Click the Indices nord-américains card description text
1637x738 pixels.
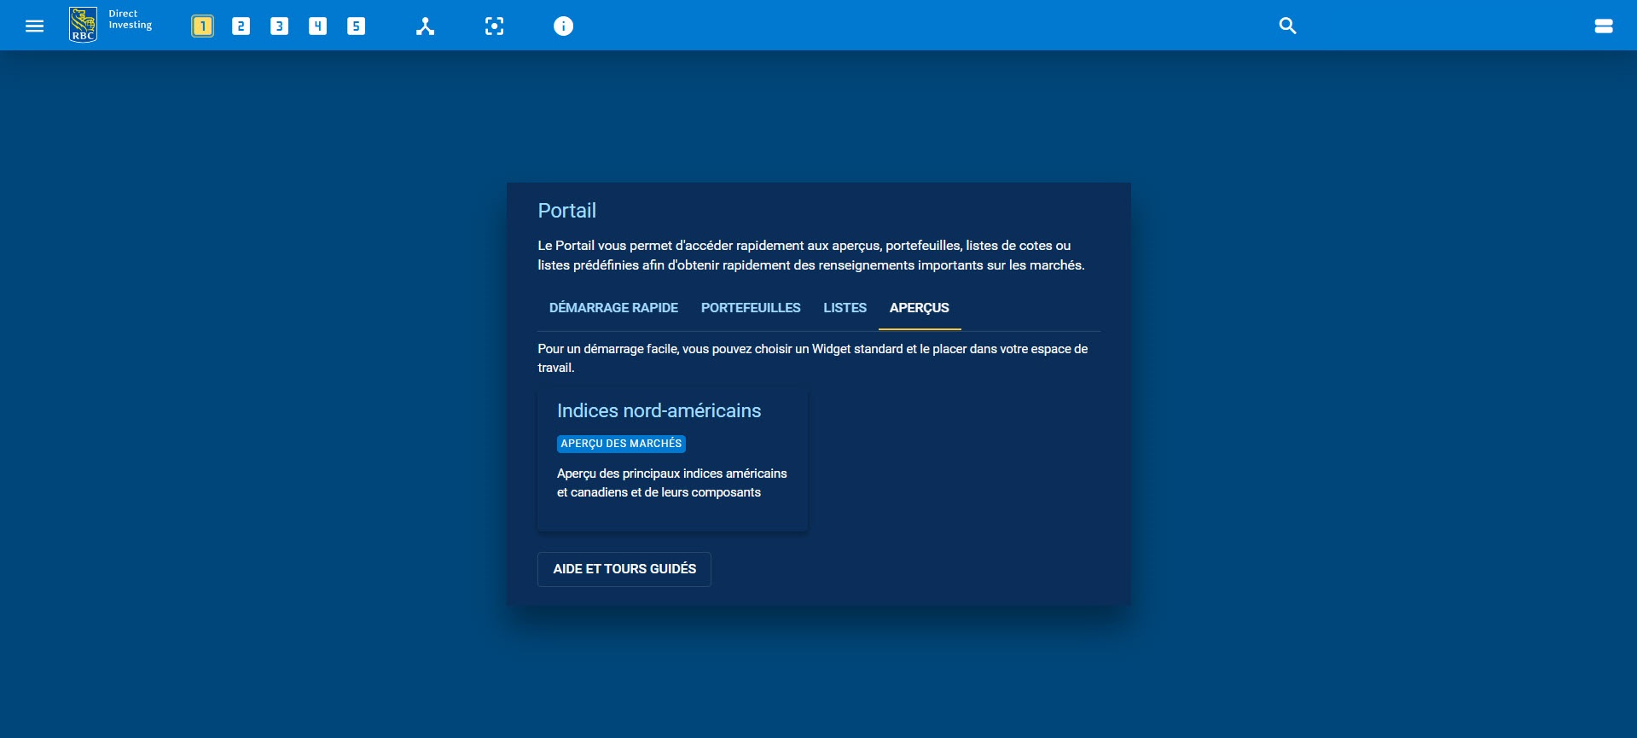pyautogui.click(x=671, y=483)
